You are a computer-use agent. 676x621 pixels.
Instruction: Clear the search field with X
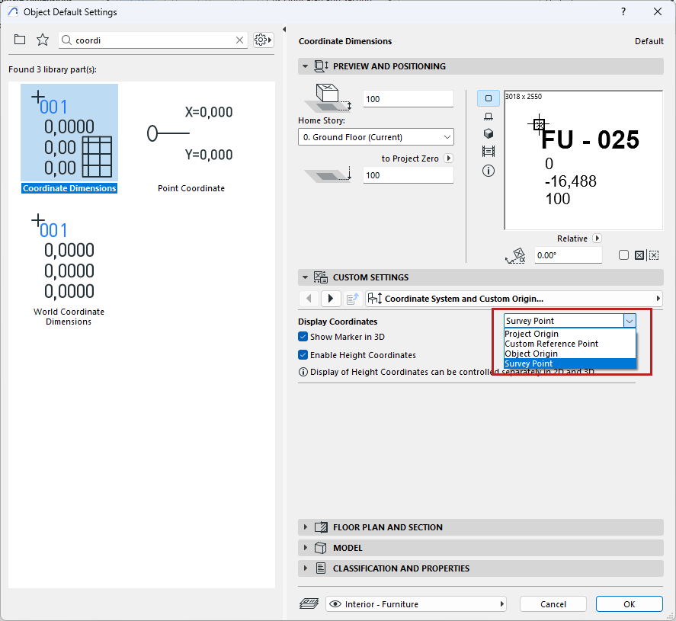pyautogui.click(x=240, y=40)
